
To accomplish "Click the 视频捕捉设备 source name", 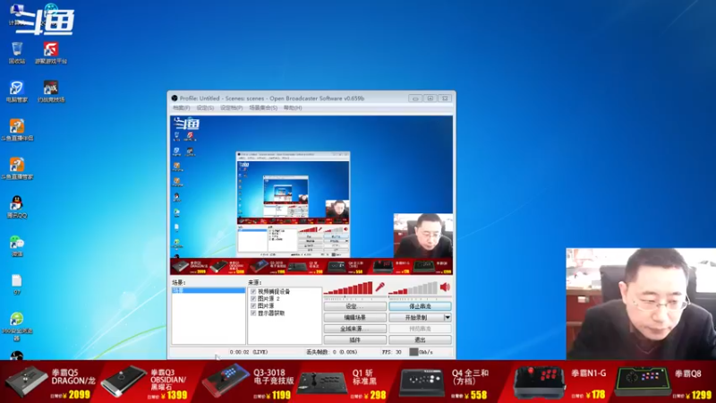I will tap(274, 292).
